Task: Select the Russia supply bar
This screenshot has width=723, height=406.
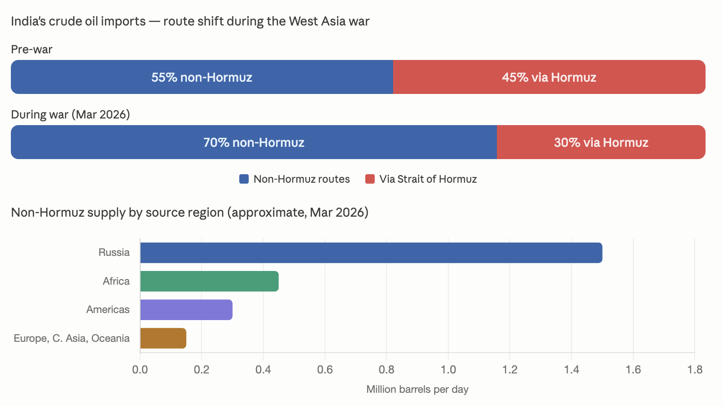Action: [371, 253]
